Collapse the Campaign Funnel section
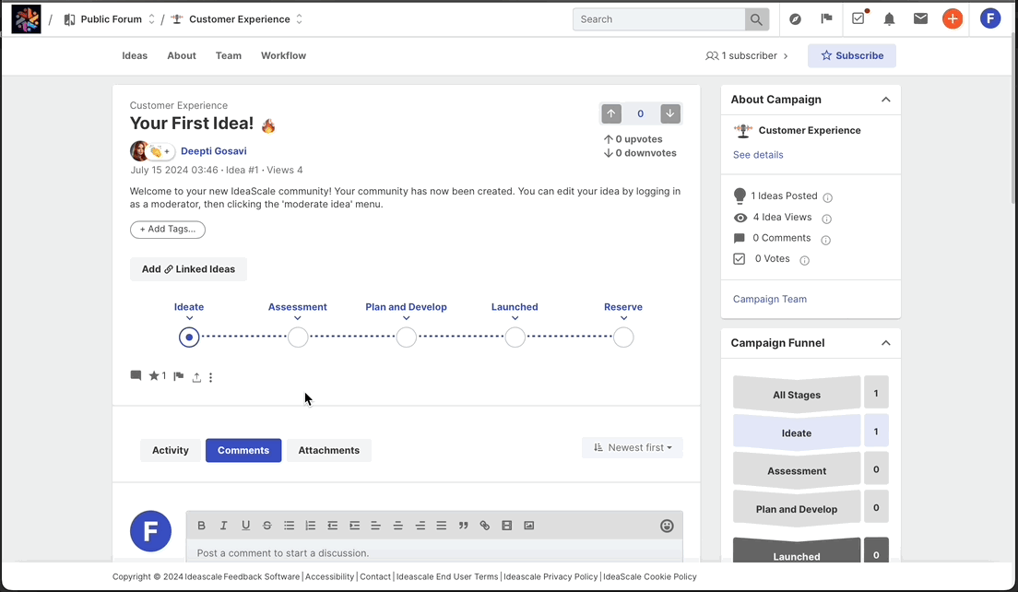Screen dimensions: 1018x592 click(x=886, y=342)
